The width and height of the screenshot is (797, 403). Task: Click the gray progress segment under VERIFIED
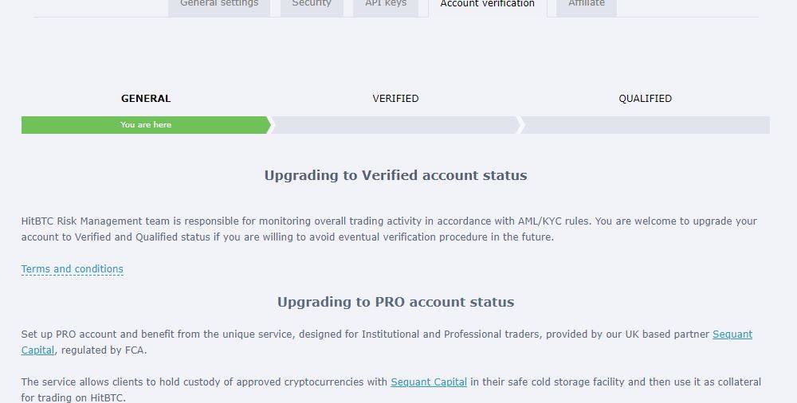tap(395, 125)
